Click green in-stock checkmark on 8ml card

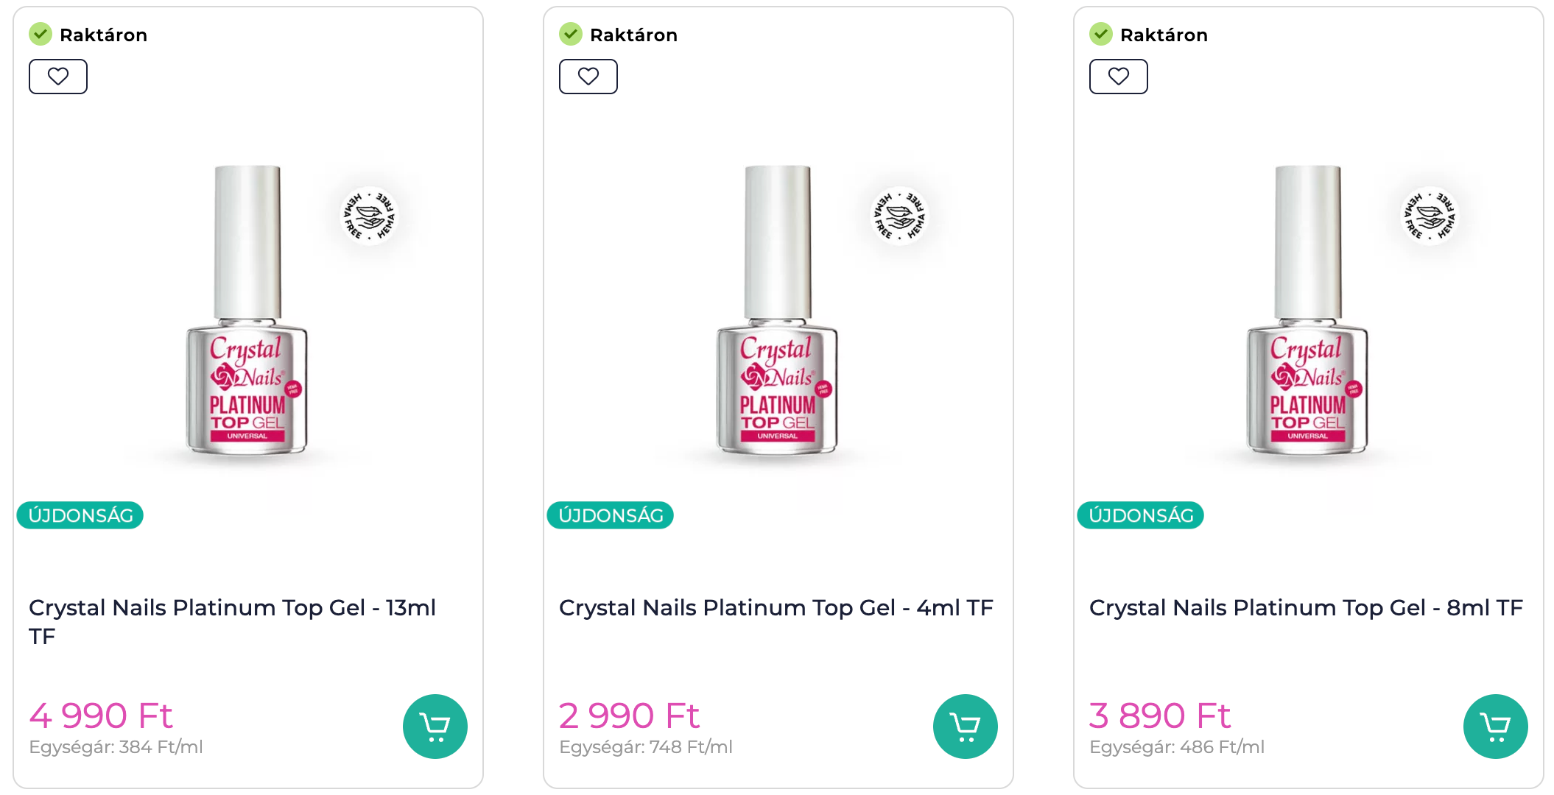pos(1101,34)
